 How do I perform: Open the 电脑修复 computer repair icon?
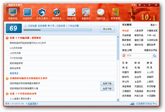[71, 14]
